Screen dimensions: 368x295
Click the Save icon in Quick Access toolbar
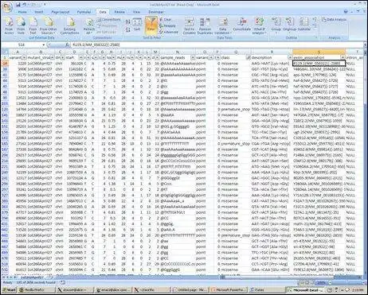(x=18, y=5)
